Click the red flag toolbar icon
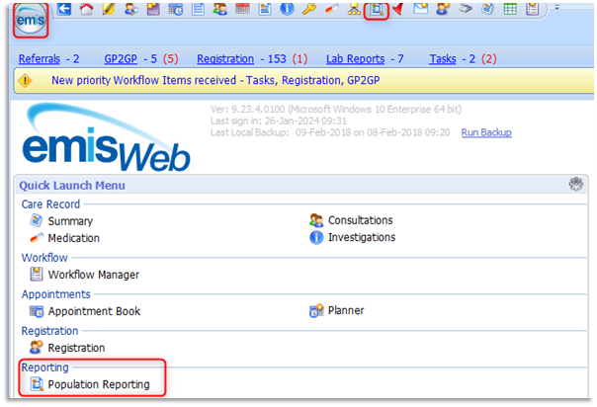 [x=398, y=9]
